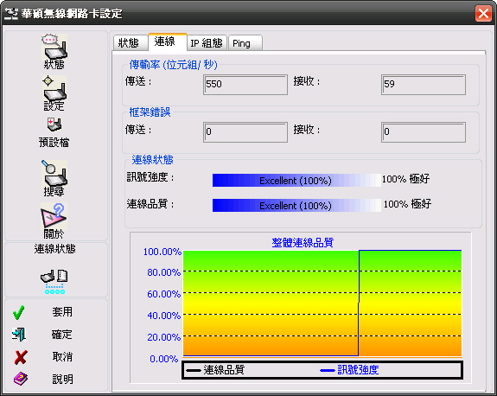This screenshot has width=497, height=396.
Task: Click the 80.00% axis label
Action: [164, 272]
